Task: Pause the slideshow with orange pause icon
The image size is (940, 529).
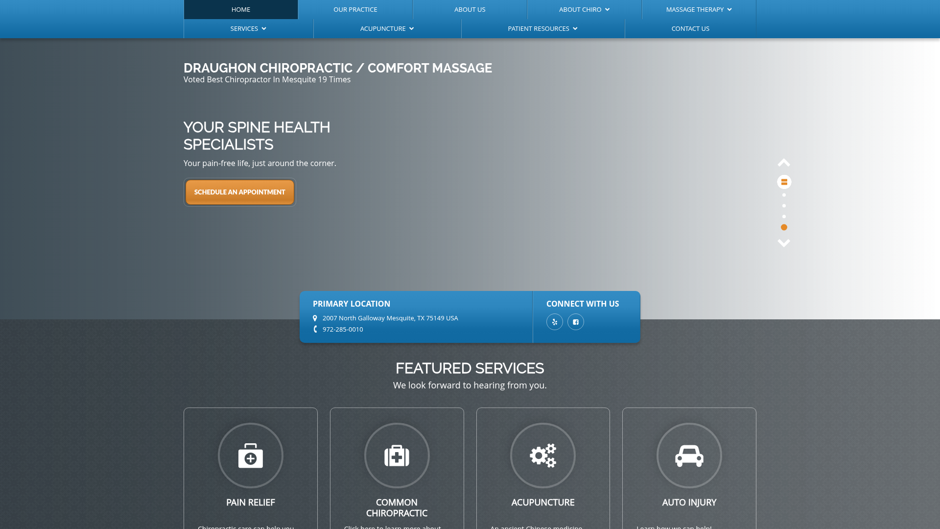Action: [784, 182]
